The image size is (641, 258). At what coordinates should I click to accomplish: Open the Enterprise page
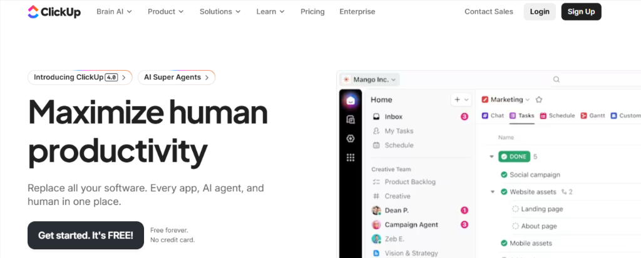pos(357,12)
